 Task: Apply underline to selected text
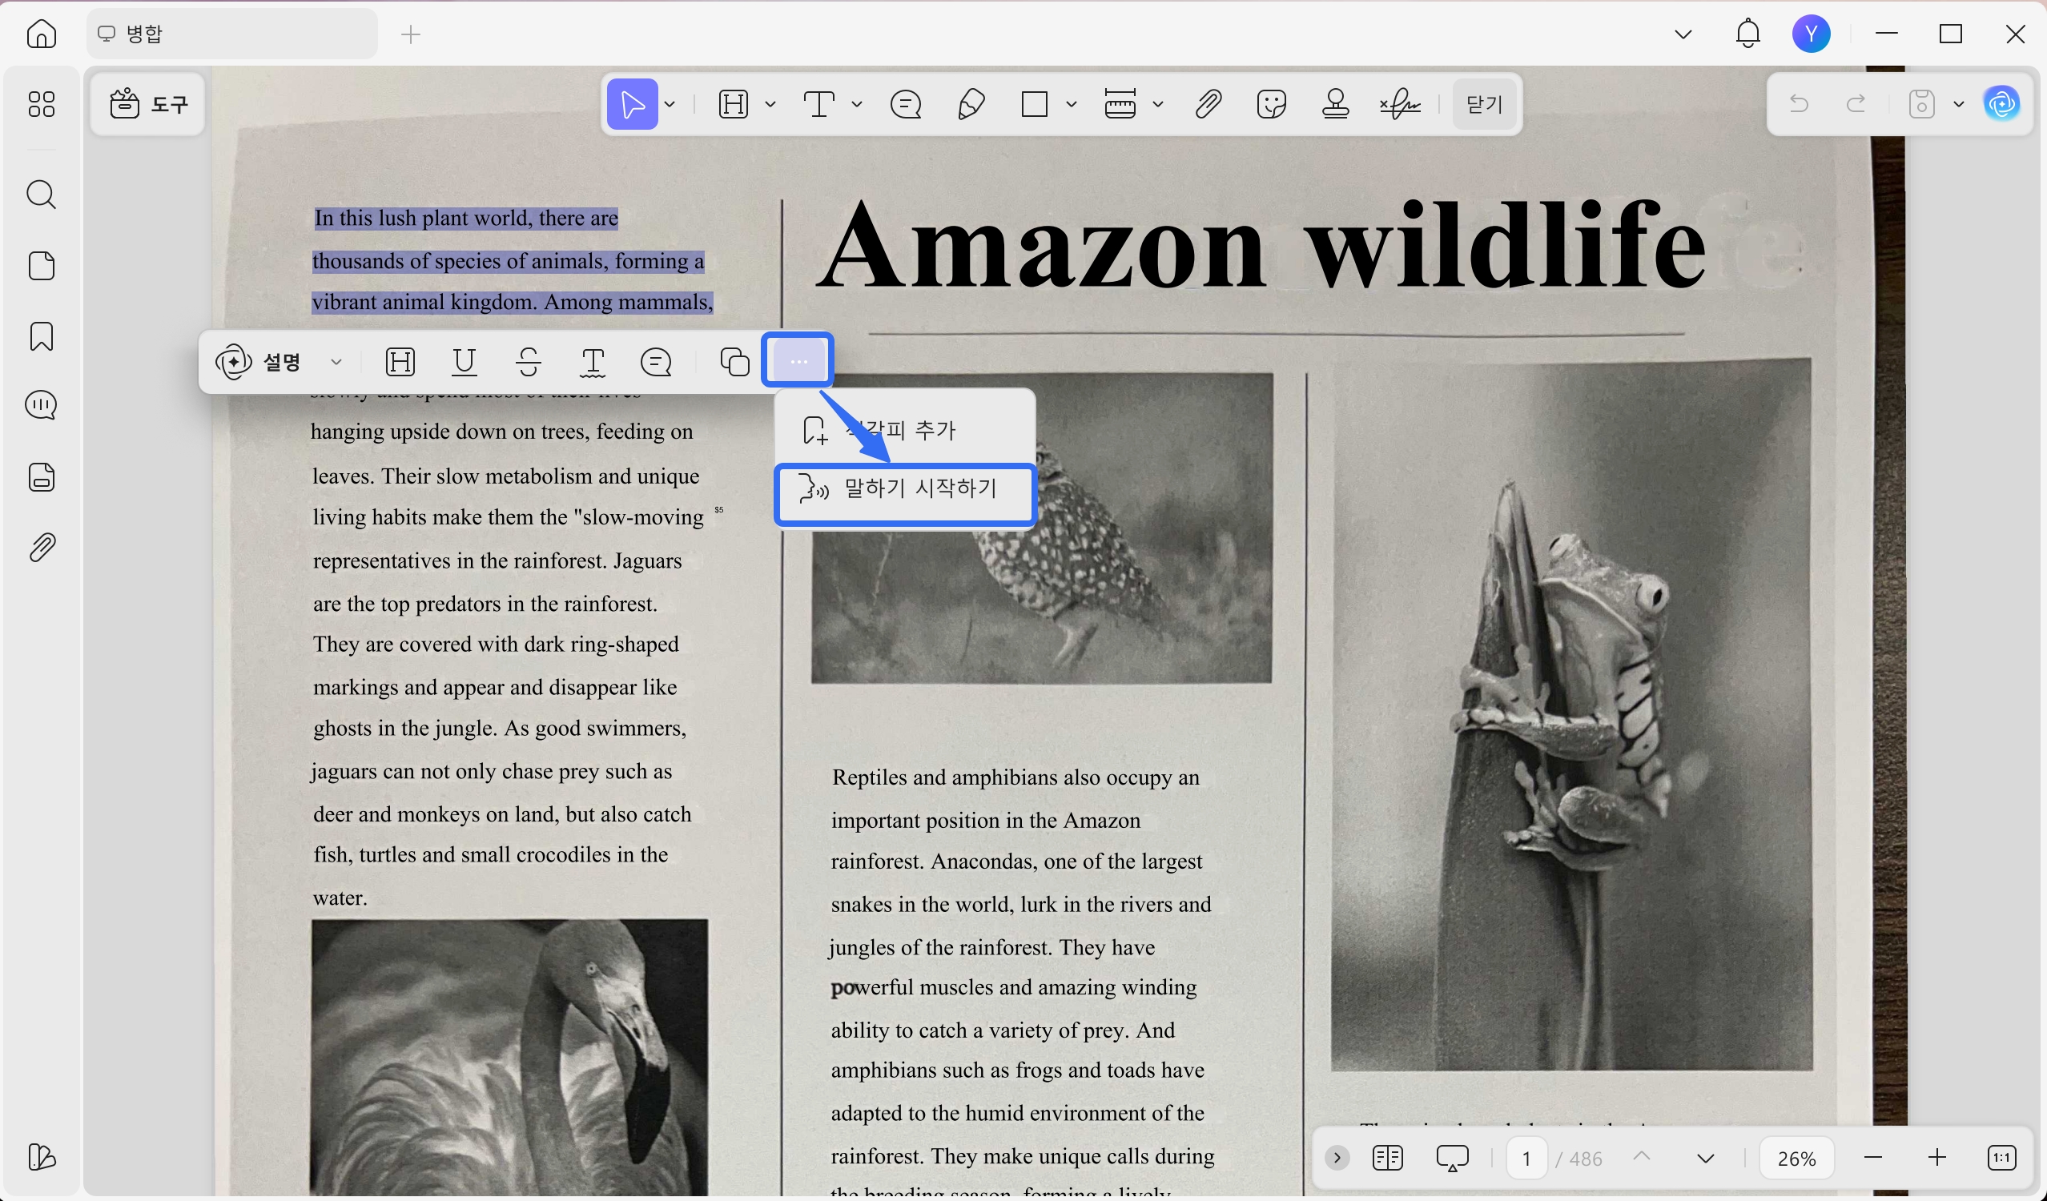click(464, 361)
